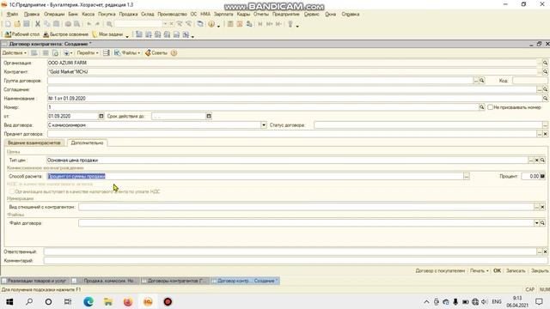Expand the Файл договора dropdown arrow
Viewport: 550px width, 309px height.
click(x=536, y=223)
